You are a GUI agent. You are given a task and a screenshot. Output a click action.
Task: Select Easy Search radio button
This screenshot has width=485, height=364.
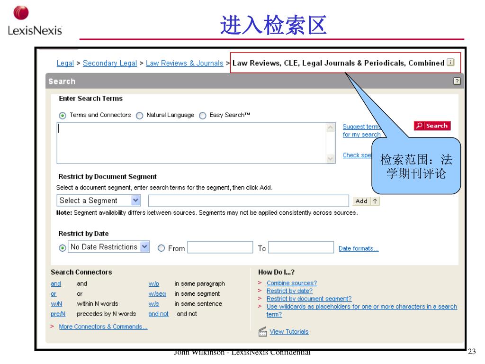click(x=203, y=116)
